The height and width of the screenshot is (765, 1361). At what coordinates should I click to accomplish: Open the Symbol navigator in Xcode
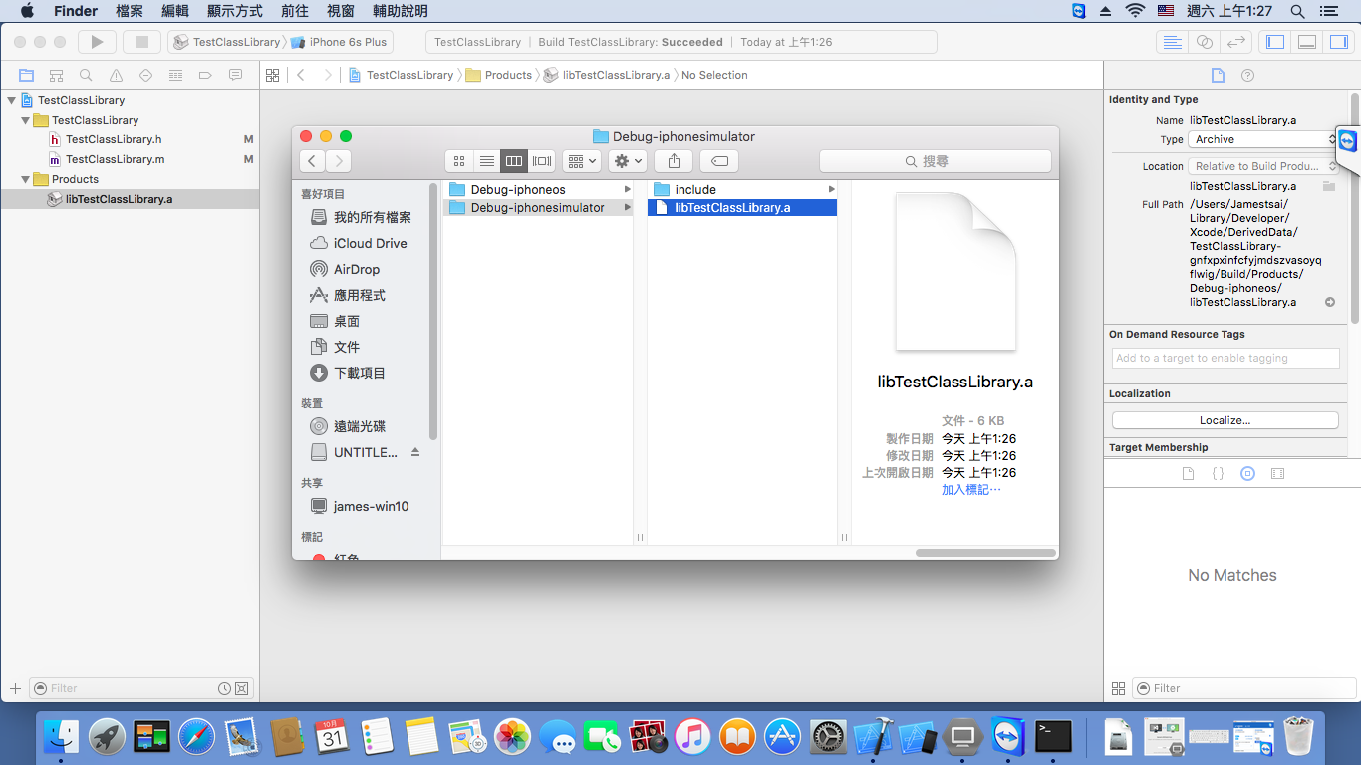[x=57, y=75]
